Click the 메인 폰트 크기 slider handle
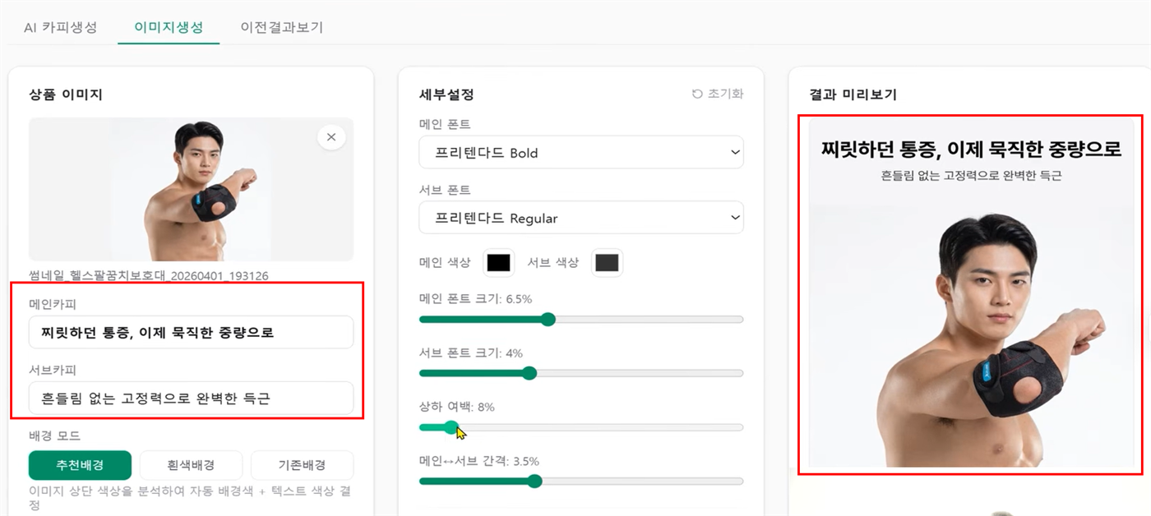The height and width of the screenshot is (516, 1151). point(548,319)
